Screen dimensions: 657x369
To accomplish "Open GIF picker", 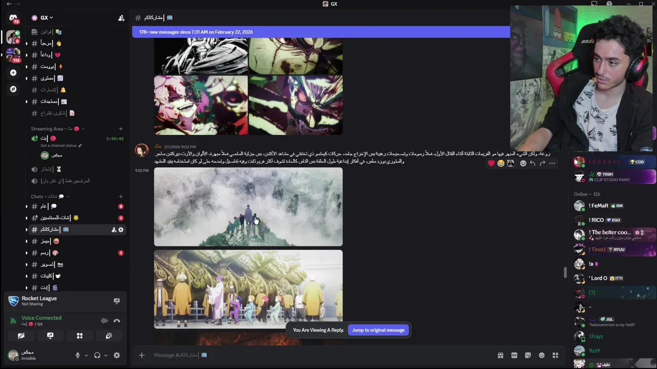I will tap(514, 355).
